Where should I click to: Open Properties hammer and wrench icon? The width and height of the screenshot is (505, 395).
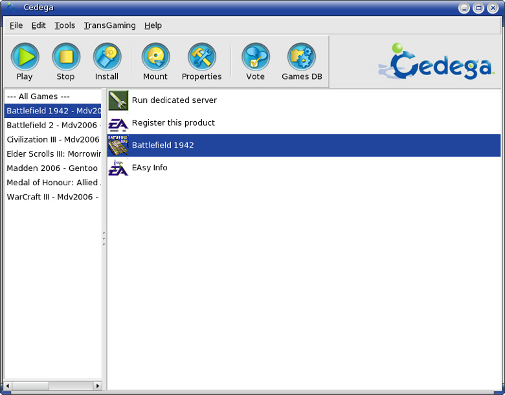[201, 57]
